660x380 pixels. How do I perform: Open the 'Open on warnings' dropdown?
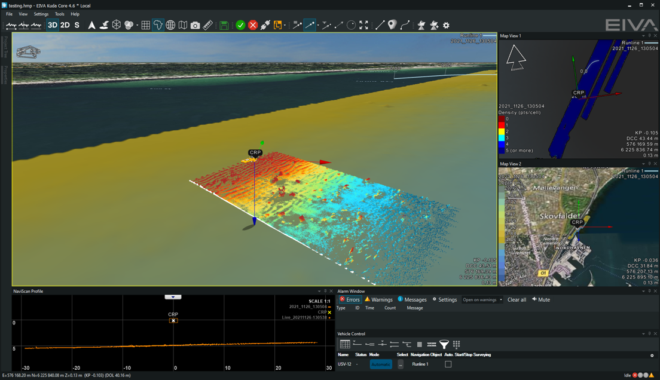click(482, 299)
